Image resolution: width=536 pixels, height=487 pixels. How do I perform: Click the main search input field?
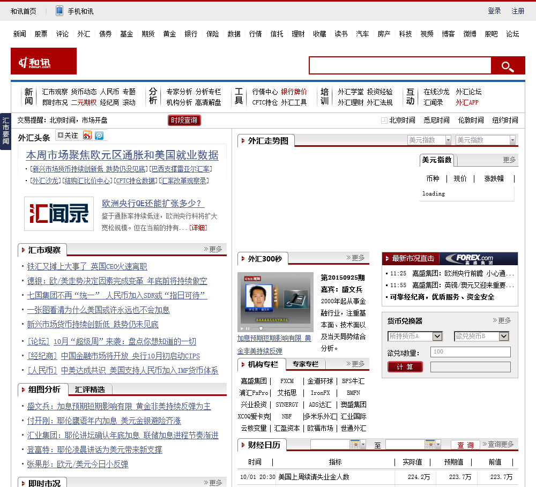(x=400, y=65)
